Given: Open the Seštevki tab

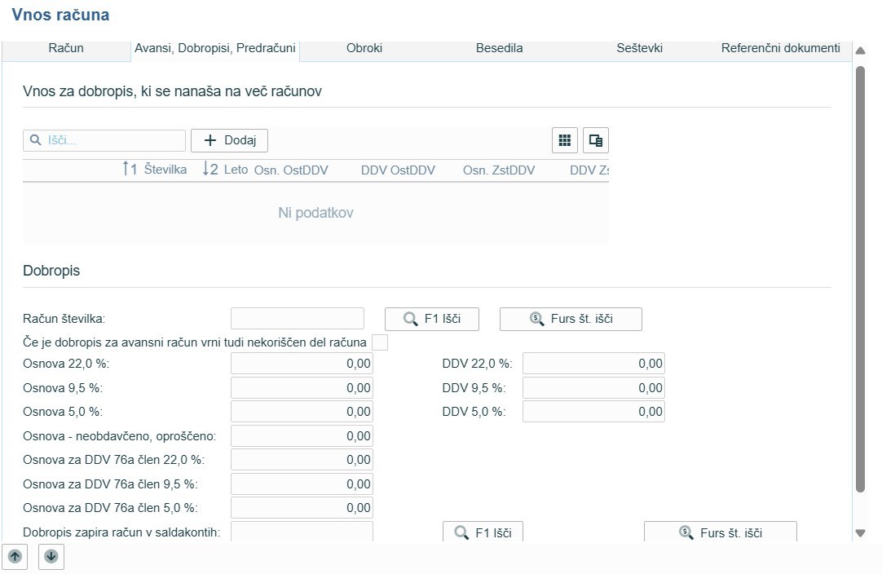Looking at the screenshot, I should (639, 48).
